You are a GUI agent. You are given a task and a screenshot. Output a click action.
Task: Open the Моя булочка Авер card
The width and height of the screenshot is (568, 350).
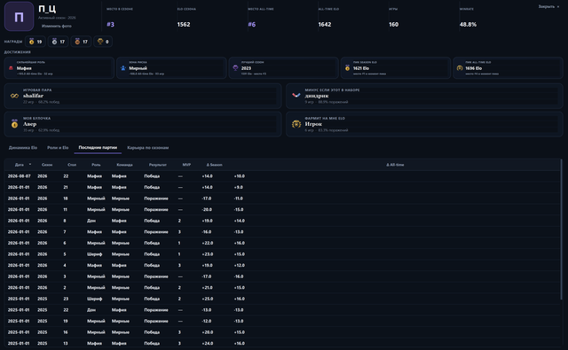[143, 124]
